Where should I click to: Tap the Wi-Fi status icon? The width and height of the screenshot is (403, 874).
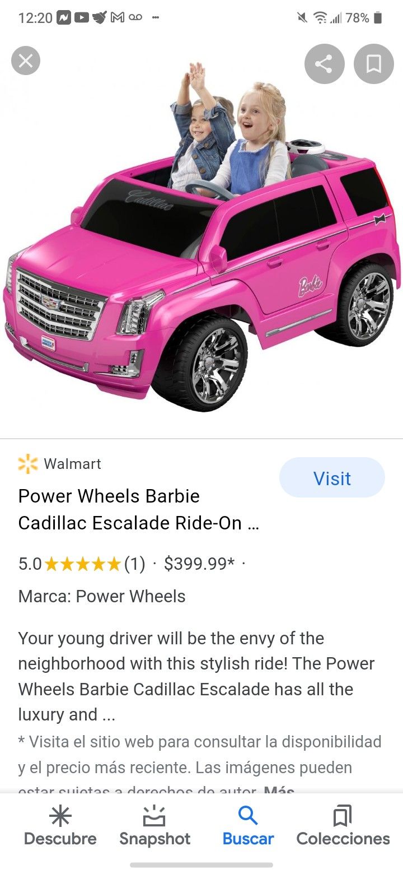click(x=320, y=18)
